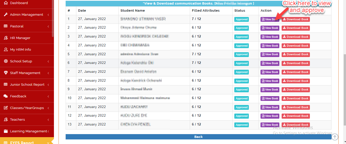The height and width of the screenshot is (144, 346).
Task: Click the Approved status in row 6
Action: pos(241,63)
